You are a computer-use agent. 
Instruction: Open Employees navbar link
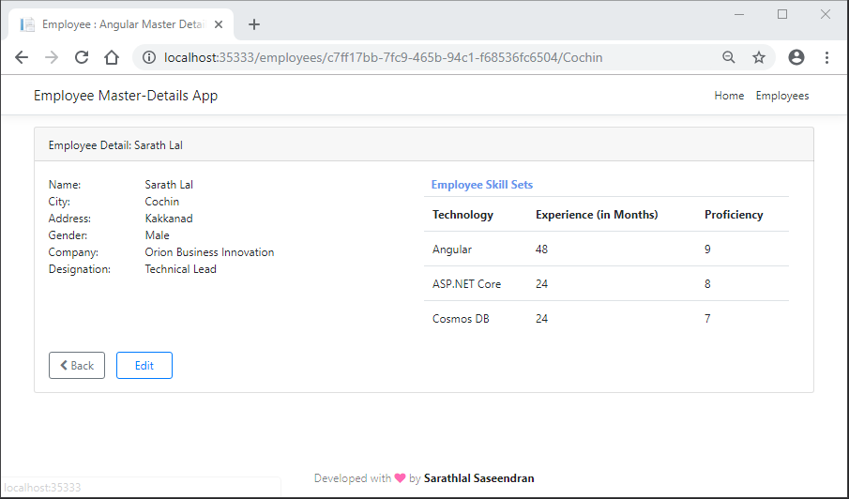782,96
